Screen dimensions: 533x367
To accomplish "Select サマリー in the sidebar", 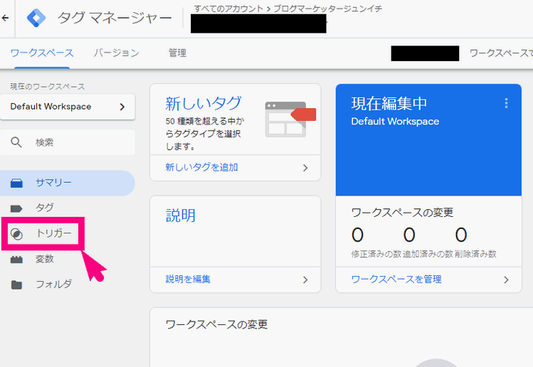I will [x=68, y=183].
